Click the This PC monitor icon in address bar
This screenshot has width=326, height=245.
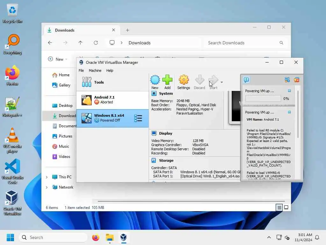(x=112, y=43)
